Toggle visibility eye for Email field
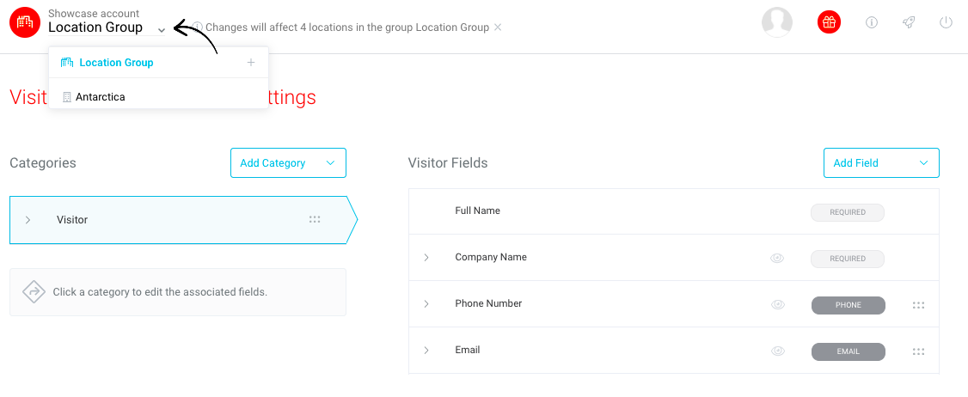Viewport: 968px width, 397px height. [777, 351]
